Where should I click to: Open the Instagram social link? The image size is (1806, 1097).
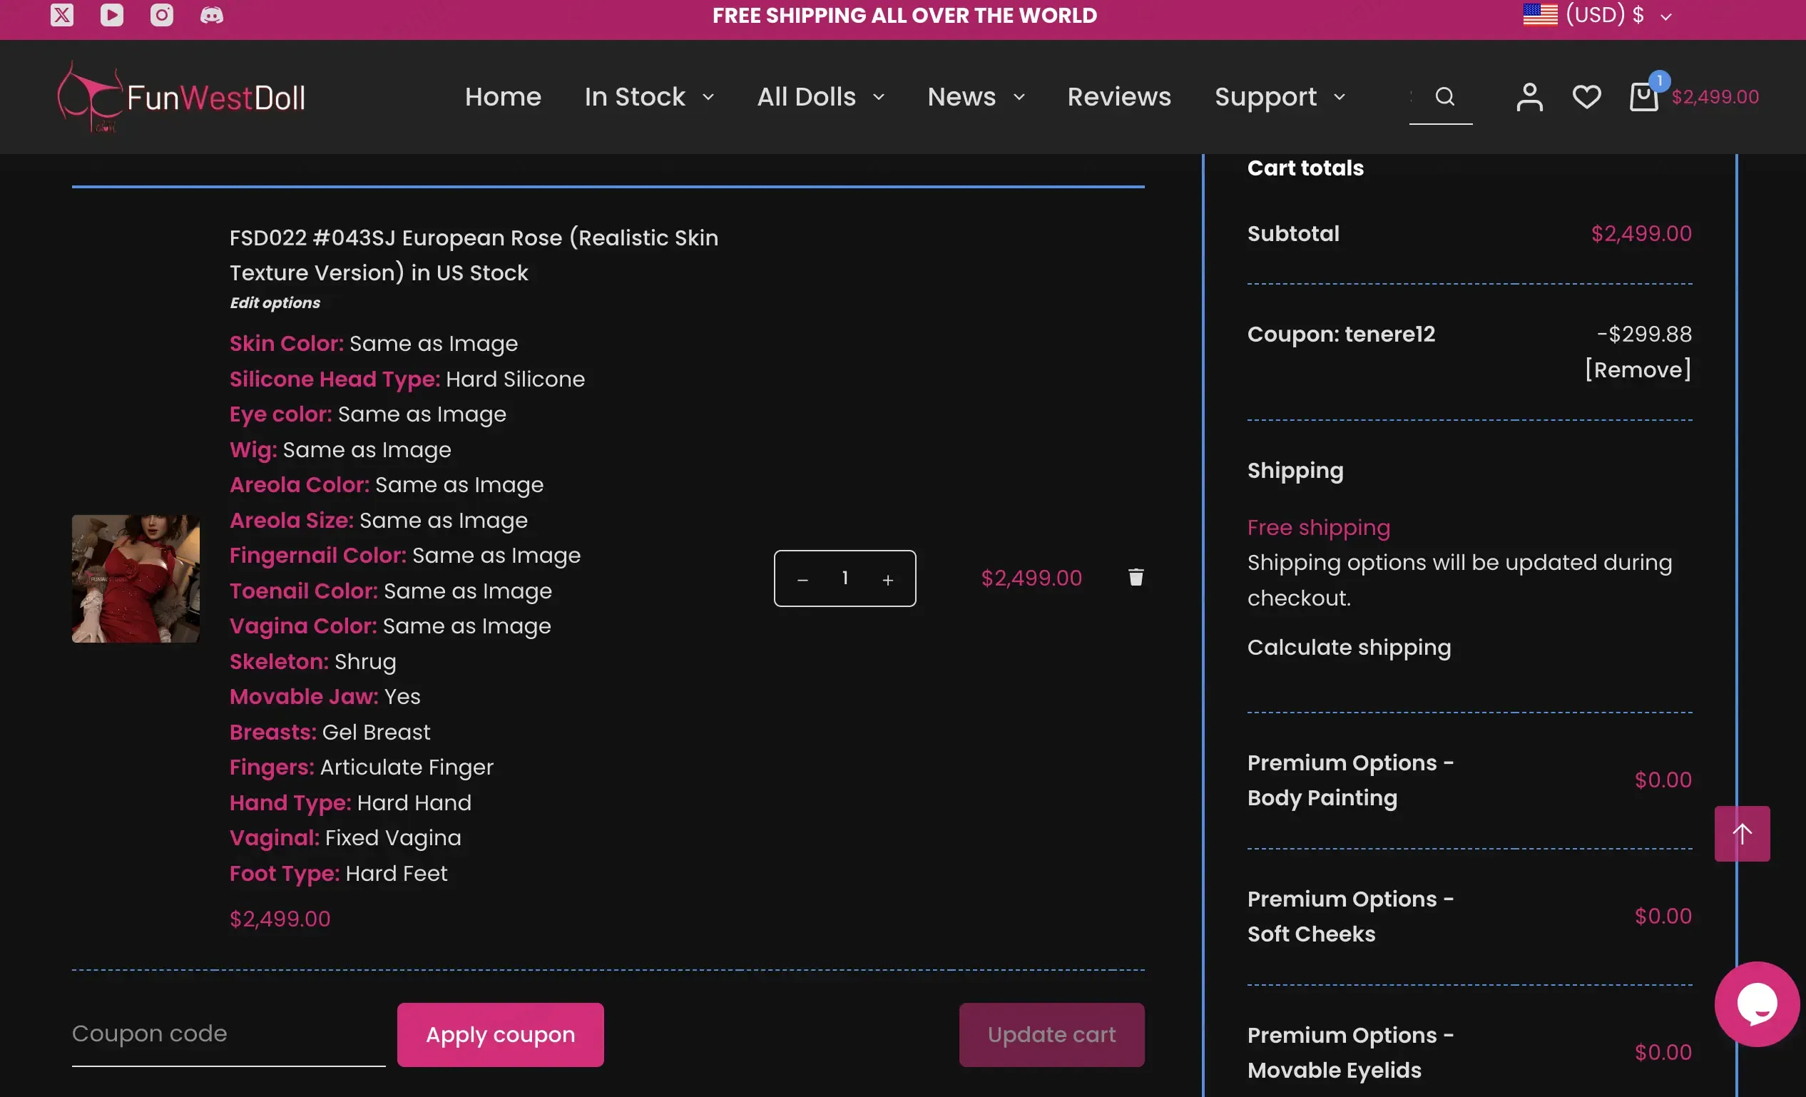coord(161,15)
